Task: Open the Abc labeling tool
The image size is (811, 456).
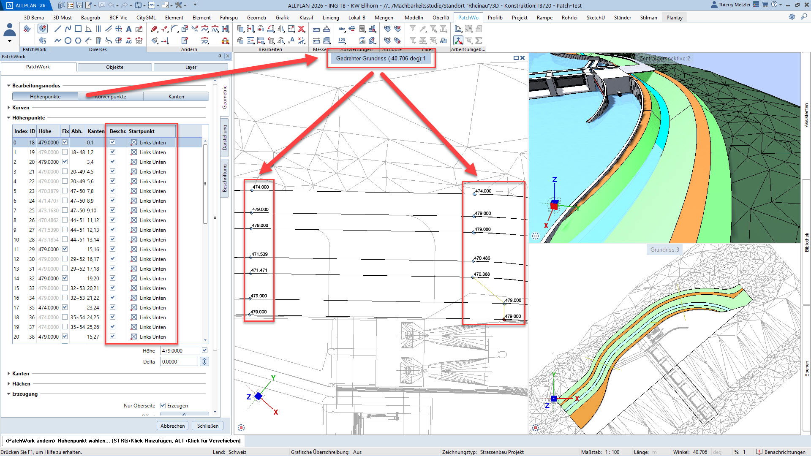Action: (342, 29)
